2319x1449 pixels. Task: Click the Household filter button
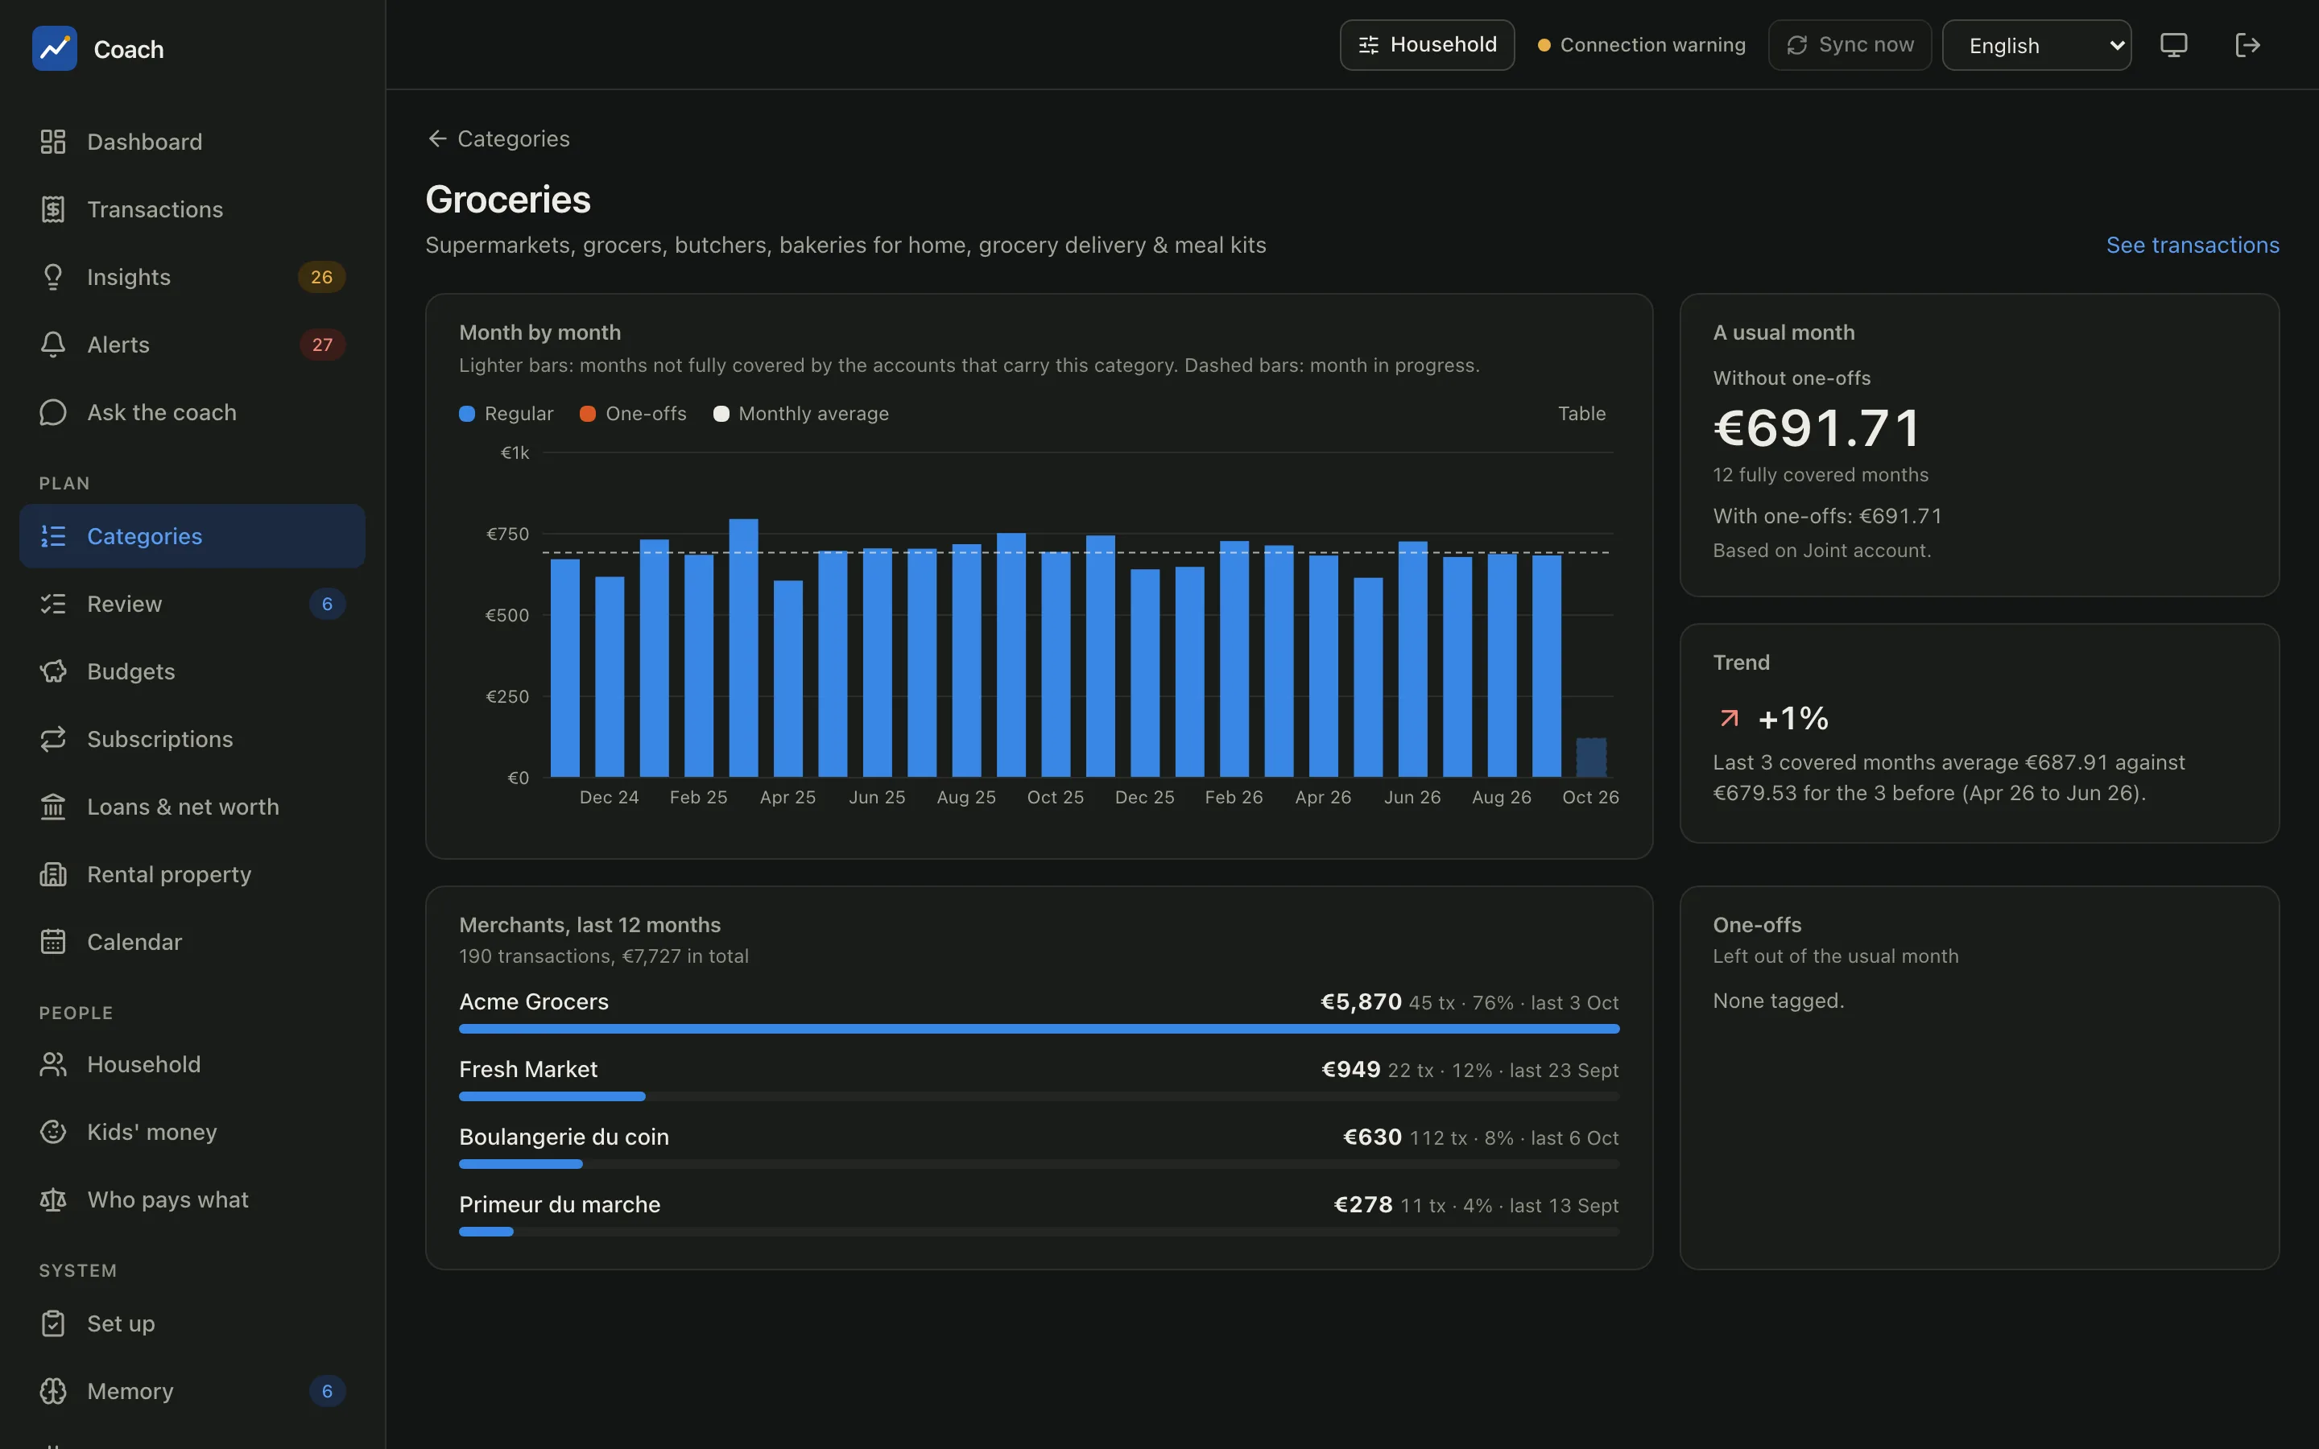1427,45
